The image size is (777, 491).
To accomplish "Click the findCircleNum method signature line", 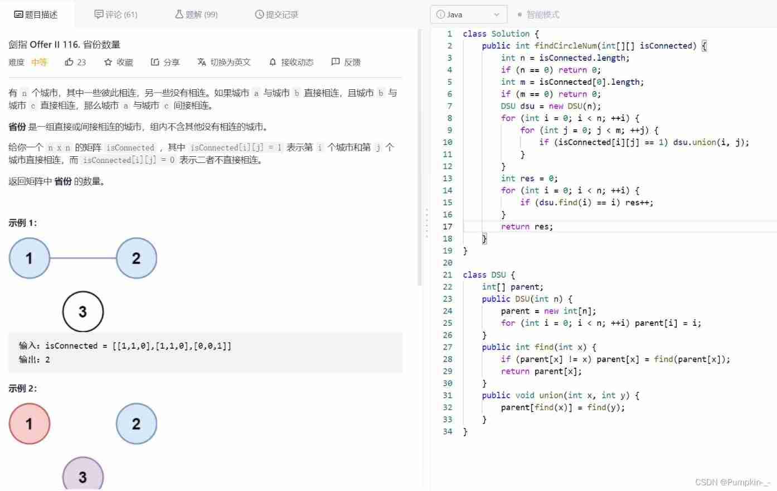I will click(x=594, y=46).
